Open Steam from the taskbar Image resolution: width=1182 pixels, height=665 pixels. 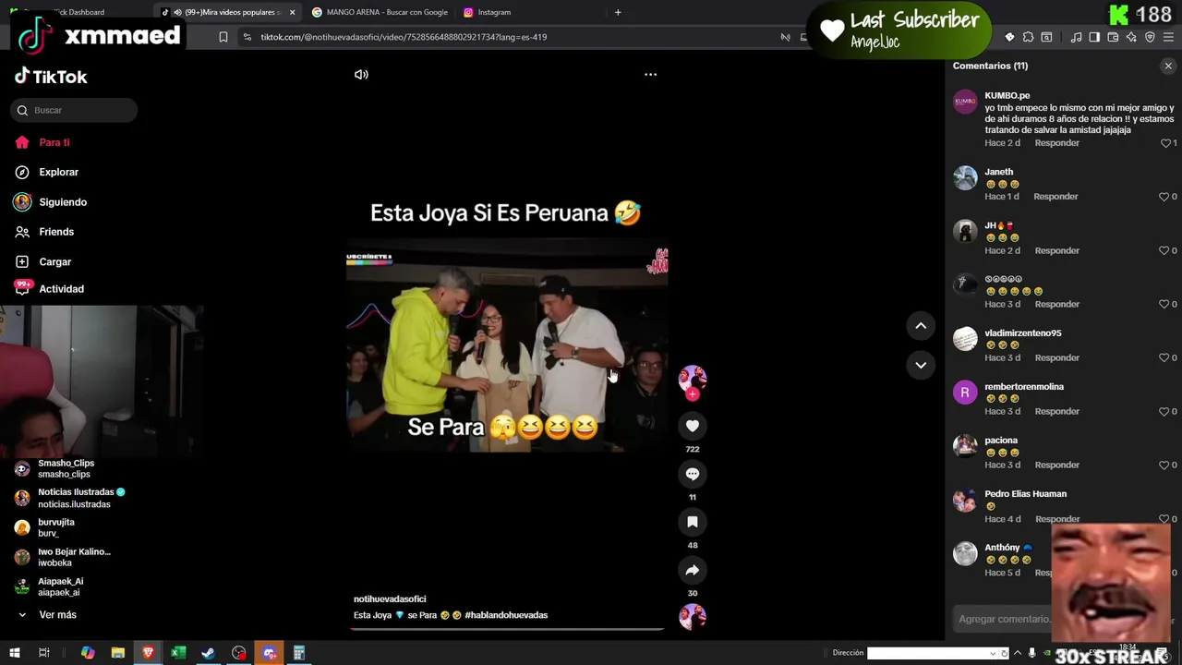point(209,653)
